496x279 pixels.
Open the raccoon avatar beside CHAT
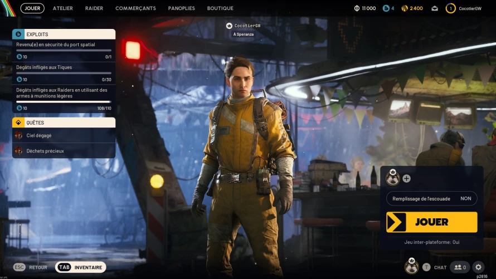tap(411, 266)
